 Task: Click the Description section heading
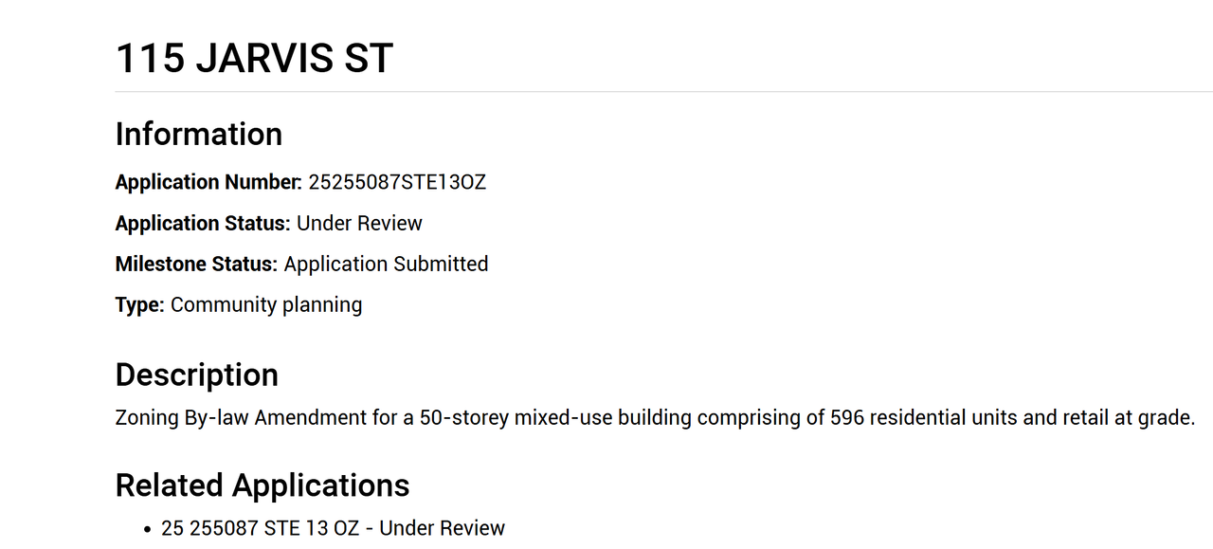(x=197, y=375)
